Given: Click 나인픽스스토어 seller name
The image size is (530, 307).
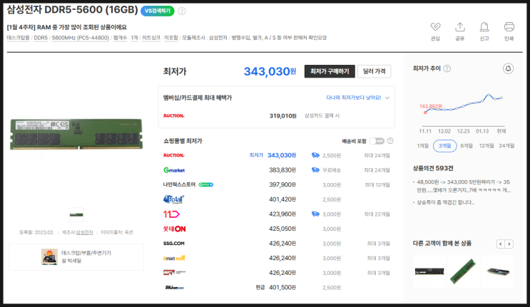Looking at the screenshot, I should 180,184.
